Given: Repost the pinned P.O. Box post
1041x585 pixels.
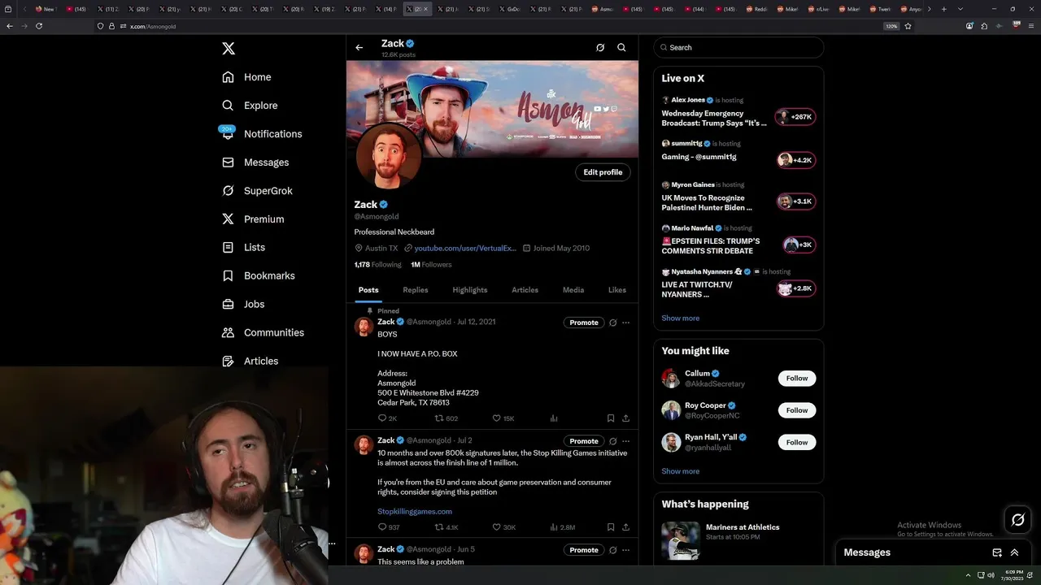Looking at the screenshot, I should [446, 418].
